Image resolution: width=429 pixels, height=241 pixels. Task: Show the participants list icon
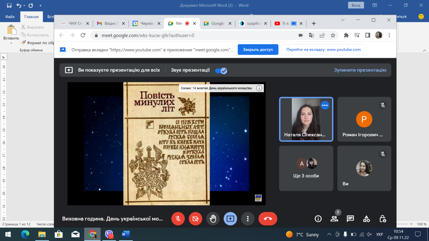tap(334, 219)
